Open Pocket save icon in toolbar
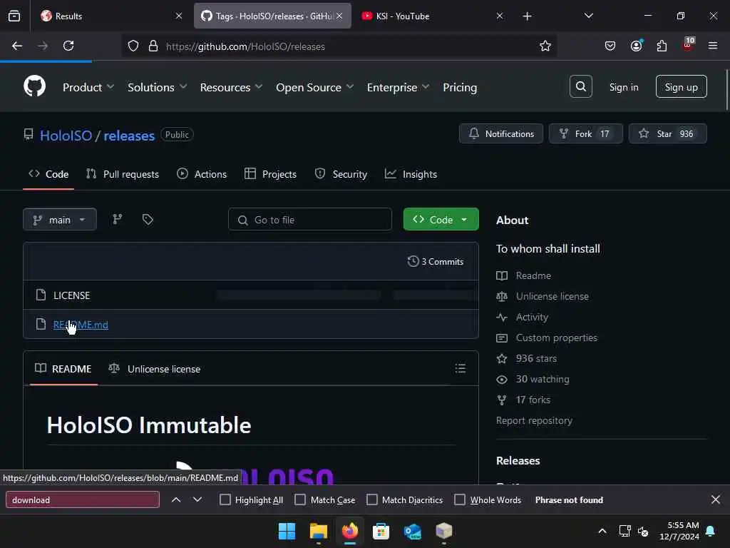 point(610,46)
